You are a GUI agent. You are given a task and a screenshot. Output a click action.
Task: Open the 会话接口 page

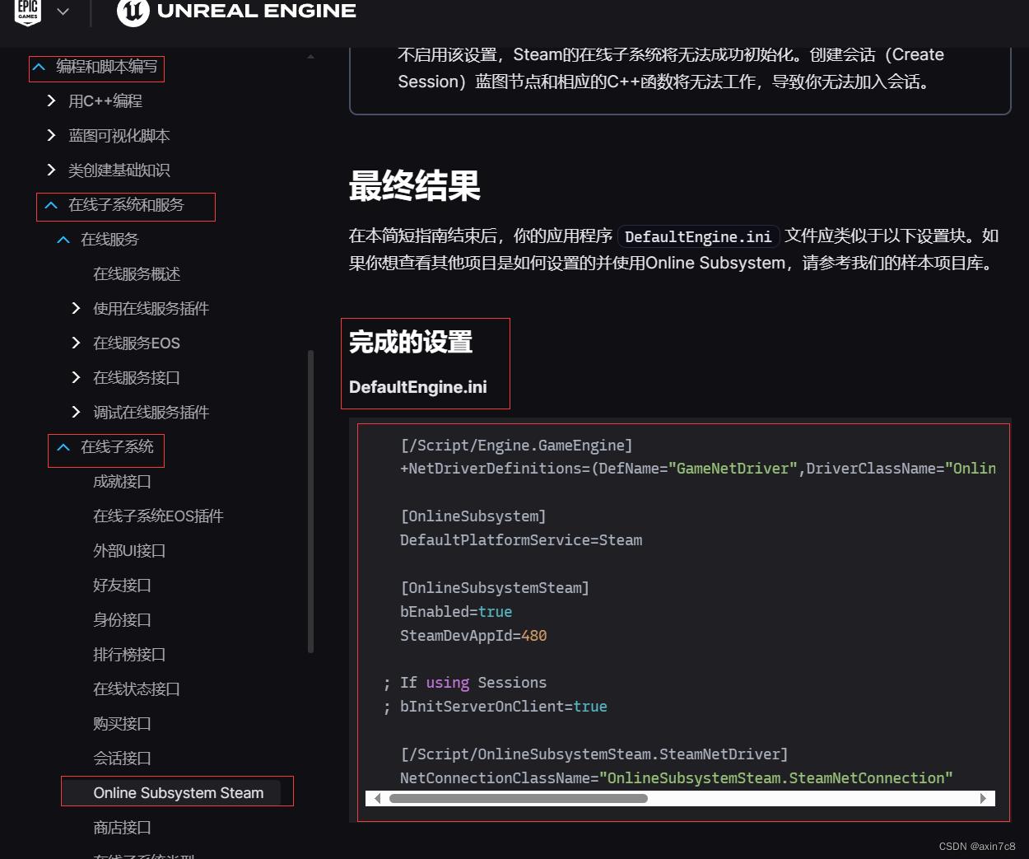[x=122, y=759]
